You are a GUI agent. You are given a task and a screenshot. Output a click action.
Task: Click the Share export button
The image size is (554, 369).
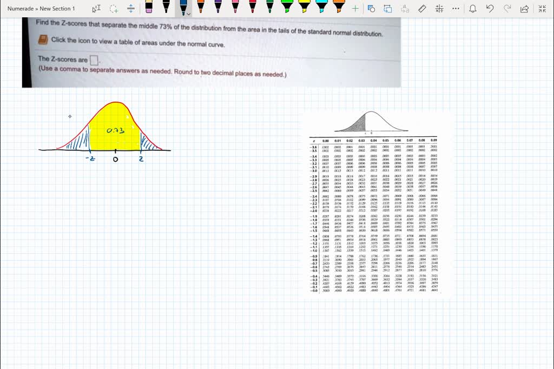524,9
